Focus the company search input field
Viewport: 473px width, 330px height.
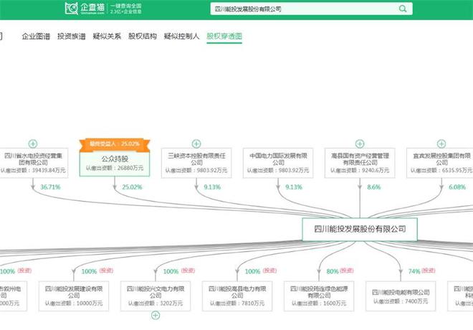(x=311, y=9)
